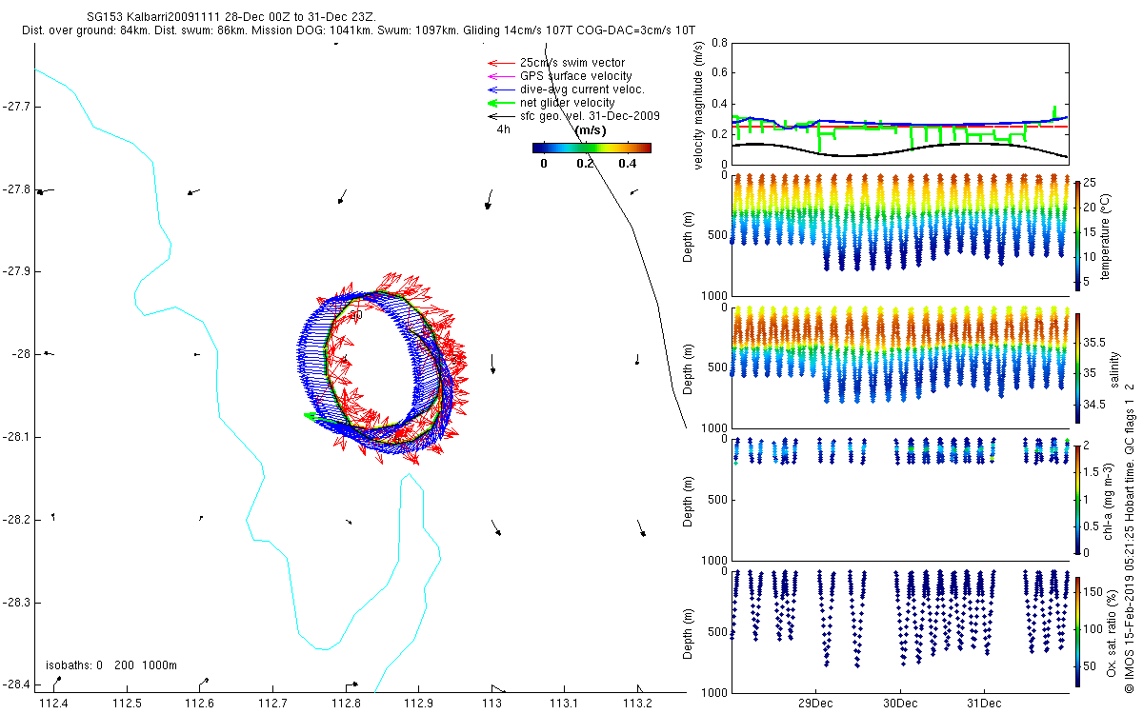
Task: Click the magenta arrow sample beside GPS surface velocity
Action: (x=501, y=76)
